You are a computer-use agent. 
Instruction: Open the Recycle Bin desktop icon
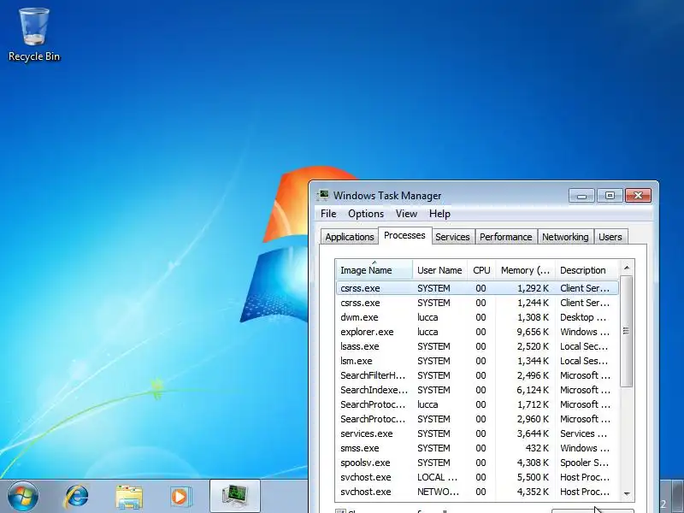pyautogui.click(x=34, y=35)
